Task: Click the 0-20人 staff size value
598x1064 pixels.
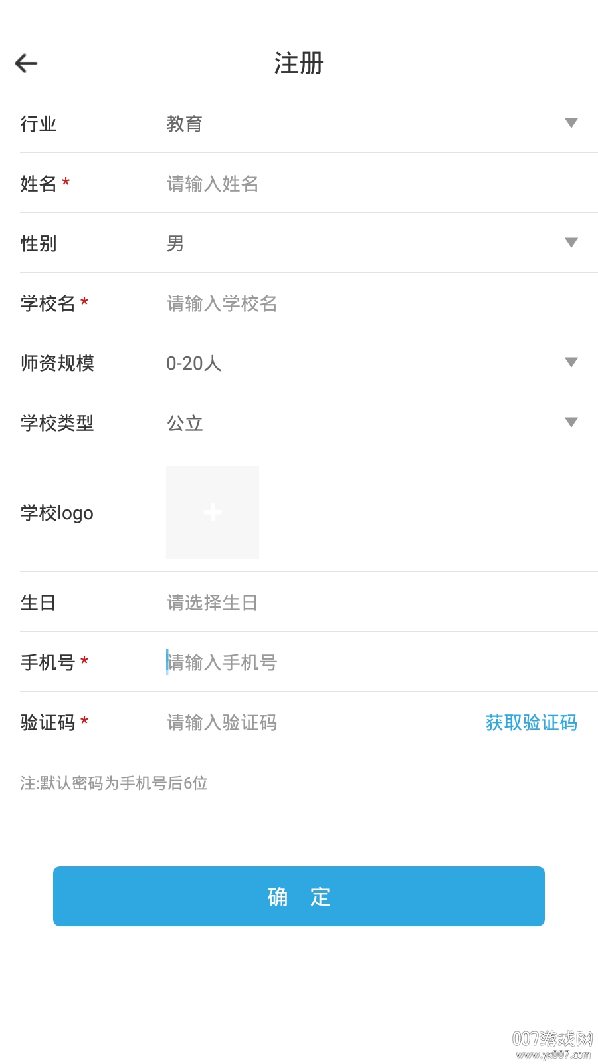Action: [x=193, y=363]
